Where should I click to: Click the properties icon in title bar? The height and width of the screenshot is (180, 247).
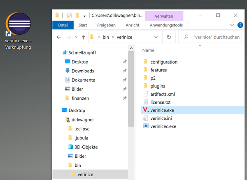point(69,16)
